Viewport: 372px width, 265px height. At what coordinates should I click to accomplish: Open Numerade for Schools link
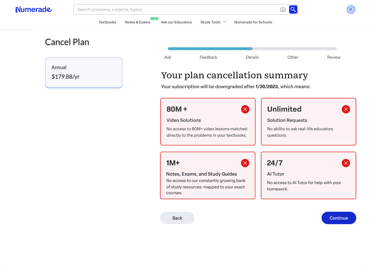click(x=253, y=22)
